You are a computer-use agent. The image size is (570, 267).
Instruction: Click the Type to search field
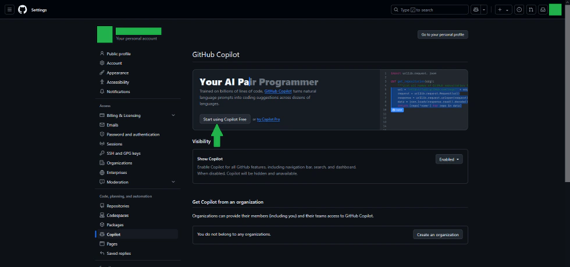(429, 10)
